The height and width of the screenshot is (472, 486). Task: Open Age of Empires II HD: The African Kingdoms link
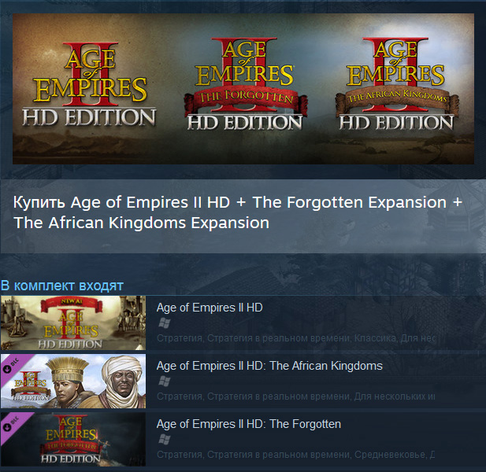click(269, 366)
